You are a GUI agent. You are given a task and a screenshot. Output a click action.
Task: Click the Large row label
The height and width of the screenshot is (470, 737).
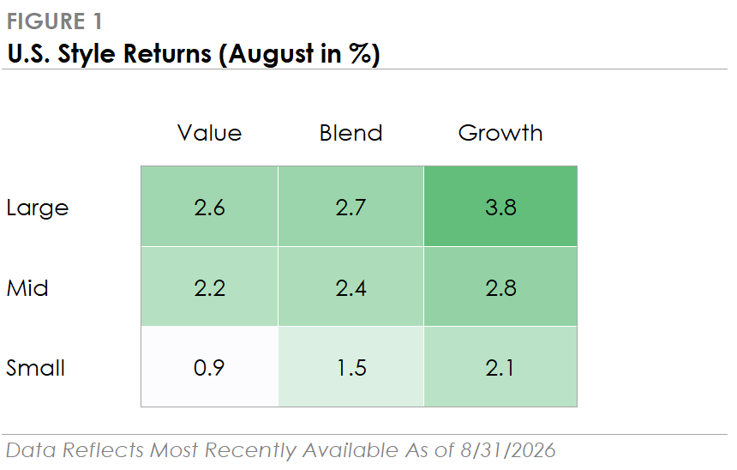tap(38, 208)
